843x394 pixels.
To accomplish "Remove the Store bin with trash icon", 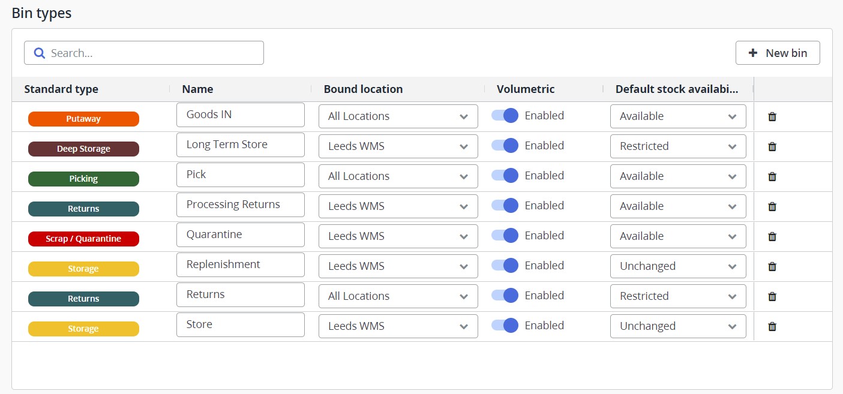I will [x=772, y=326].
